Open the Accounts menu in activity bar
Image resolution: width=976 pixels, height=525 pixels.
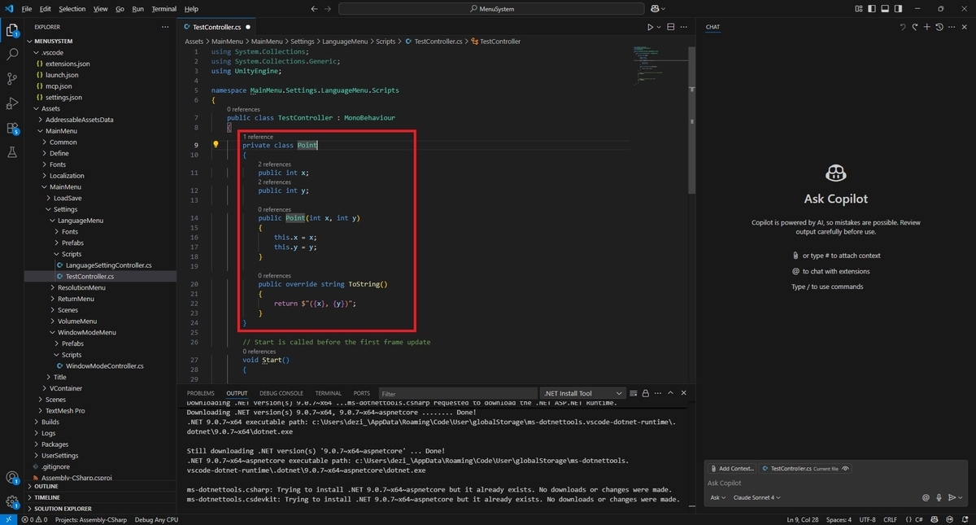click(x=12, y=478)
